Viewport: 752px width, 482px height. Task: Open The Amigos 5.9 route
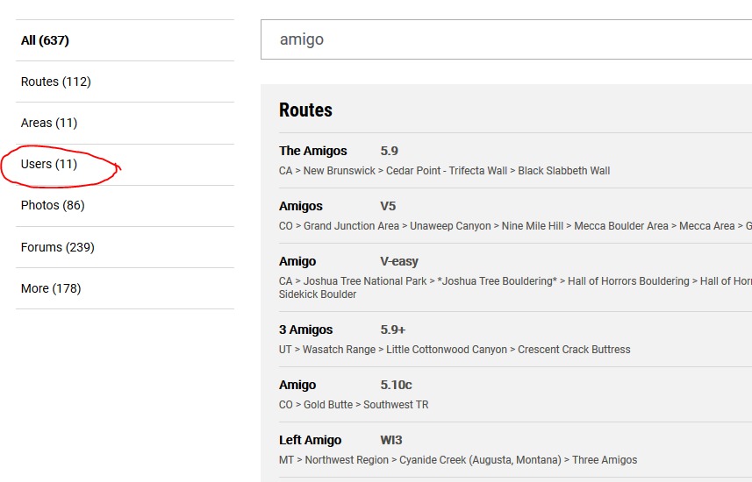tap(313, 151)
